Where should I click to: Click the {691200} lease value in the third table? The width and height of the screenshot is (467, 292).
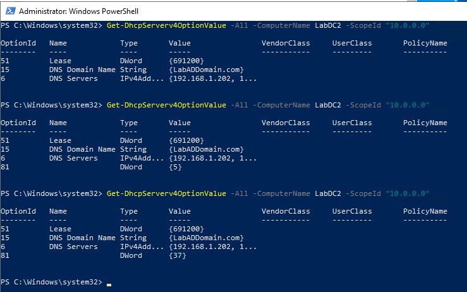186,229
